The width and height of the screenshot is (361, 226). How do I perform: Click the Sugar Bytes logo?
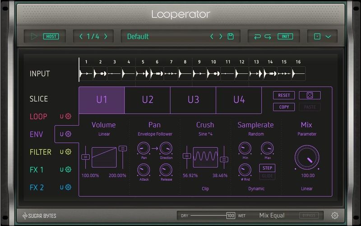click(x=39, y=216)
